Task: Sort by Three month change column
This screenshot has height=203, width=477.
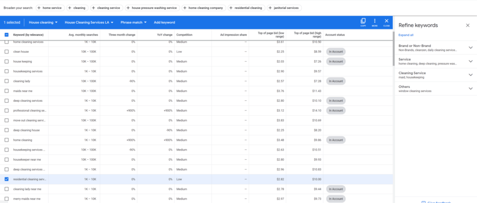Action: [x=122, y=35]
